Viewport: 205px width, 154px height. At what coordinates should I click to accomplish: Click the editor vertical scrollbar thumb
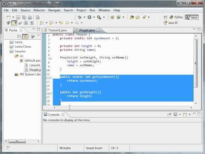pos(196,63)
